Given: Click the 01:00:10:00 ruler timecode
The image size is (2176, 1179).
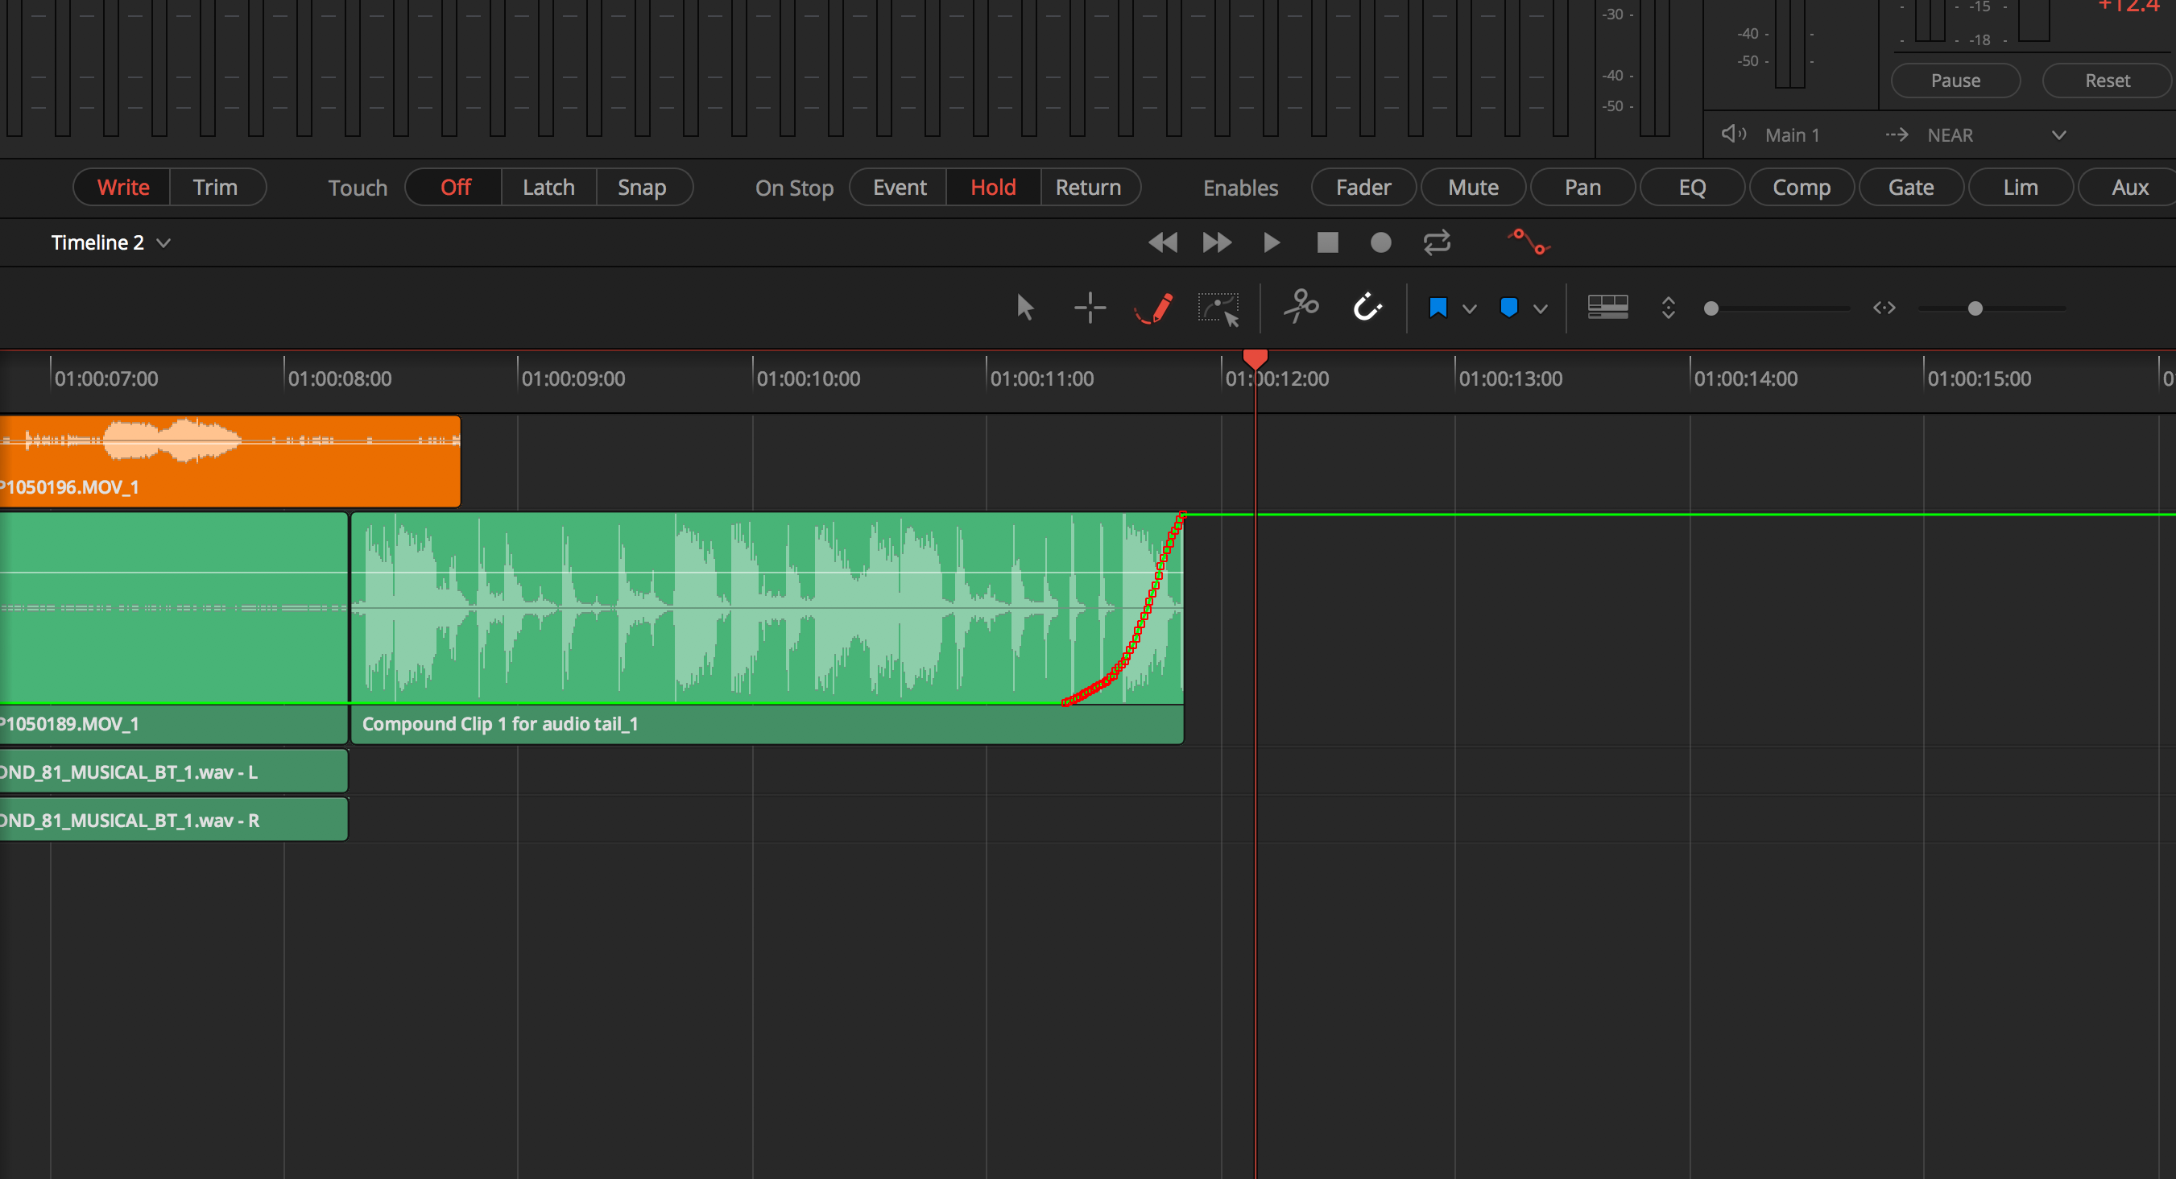Looking at the screenshot, I should [x=809, y=379].
